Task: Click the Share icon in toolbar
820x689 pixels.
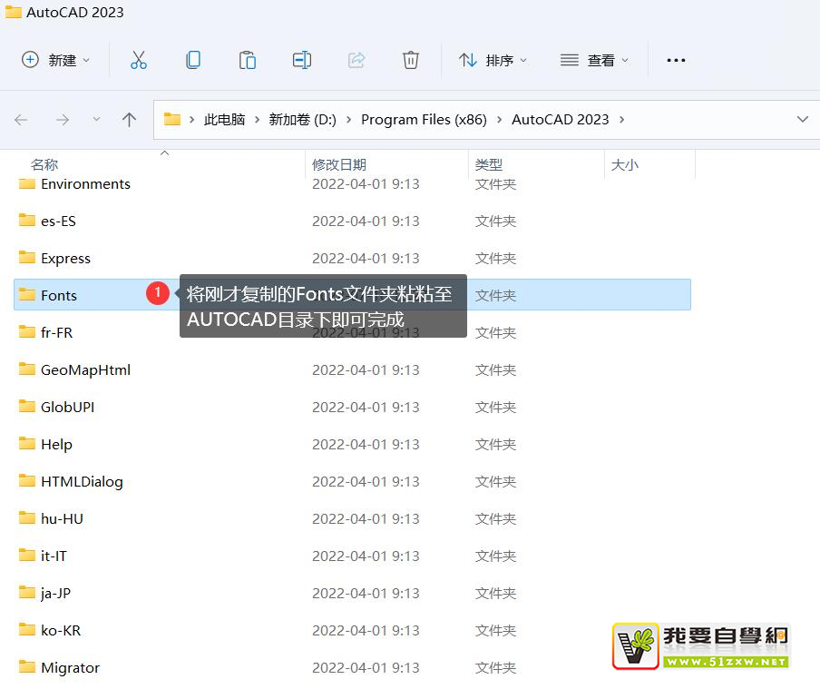Action: [356, 60]
